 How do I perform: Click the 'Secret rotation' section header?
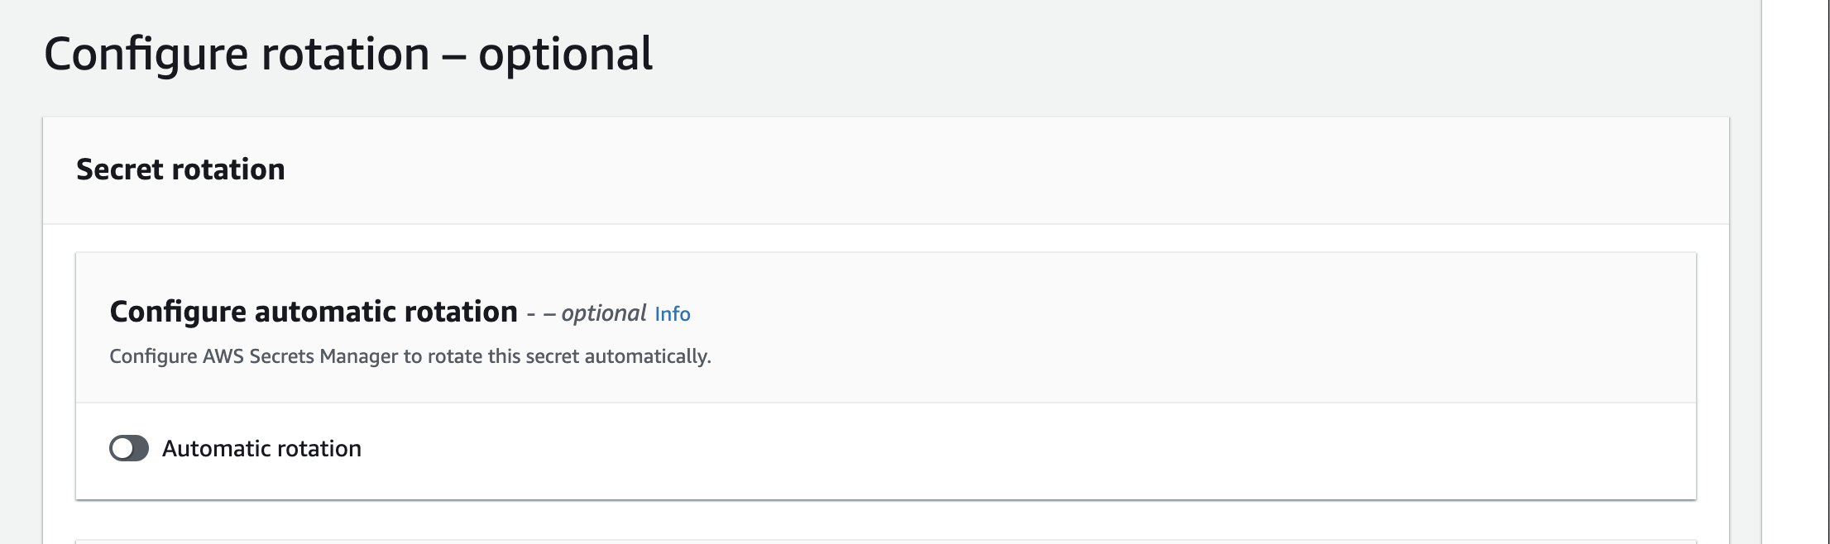[x=180, y=169]
